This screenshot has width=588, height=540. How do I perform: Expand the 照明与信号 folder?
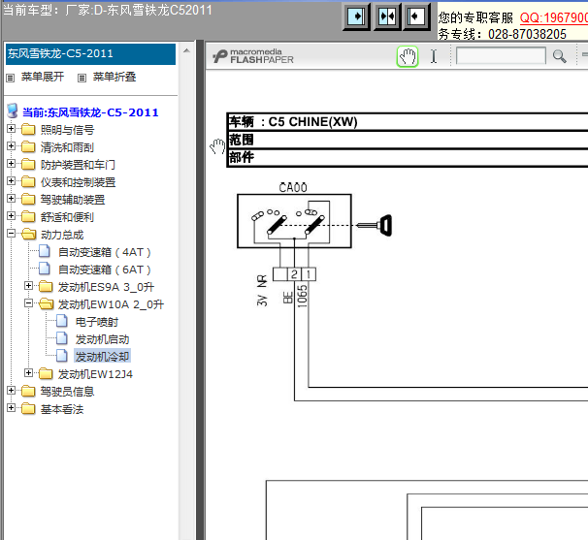coord(11,129)
